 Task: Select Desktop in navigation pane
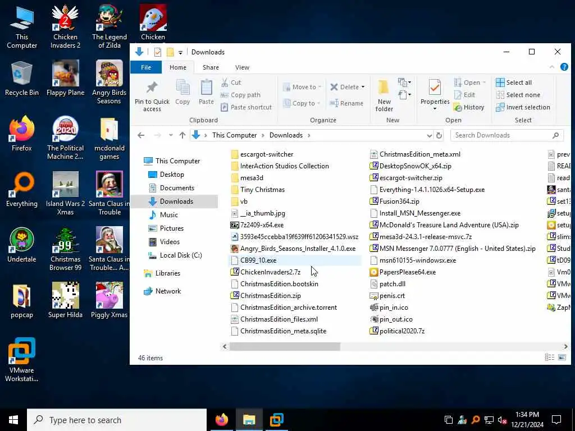tap(172, 175)
